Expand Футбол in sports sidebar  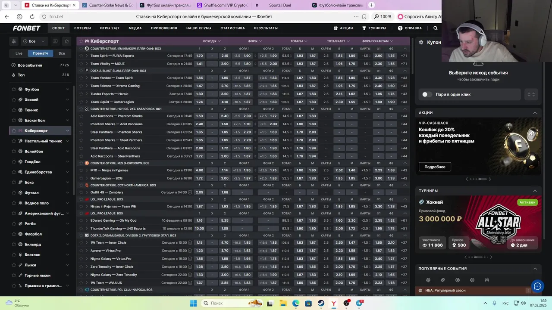67,90
